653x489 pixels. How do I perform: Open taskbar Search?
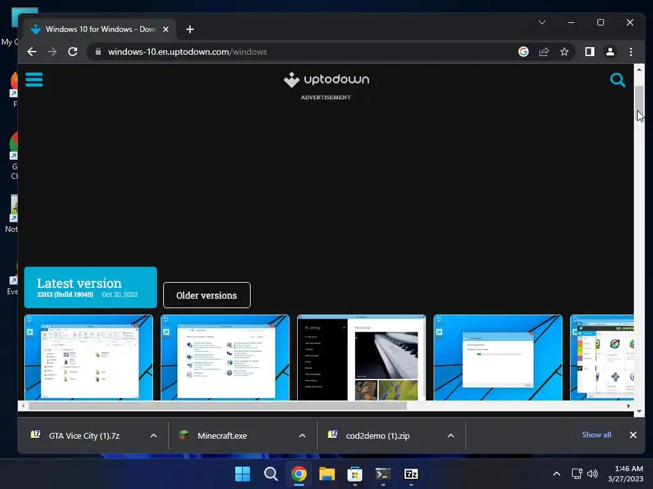click(x=270, y=474)
